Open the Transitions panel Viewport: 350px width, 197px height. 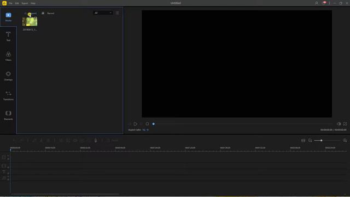click(x=8, y=95)
